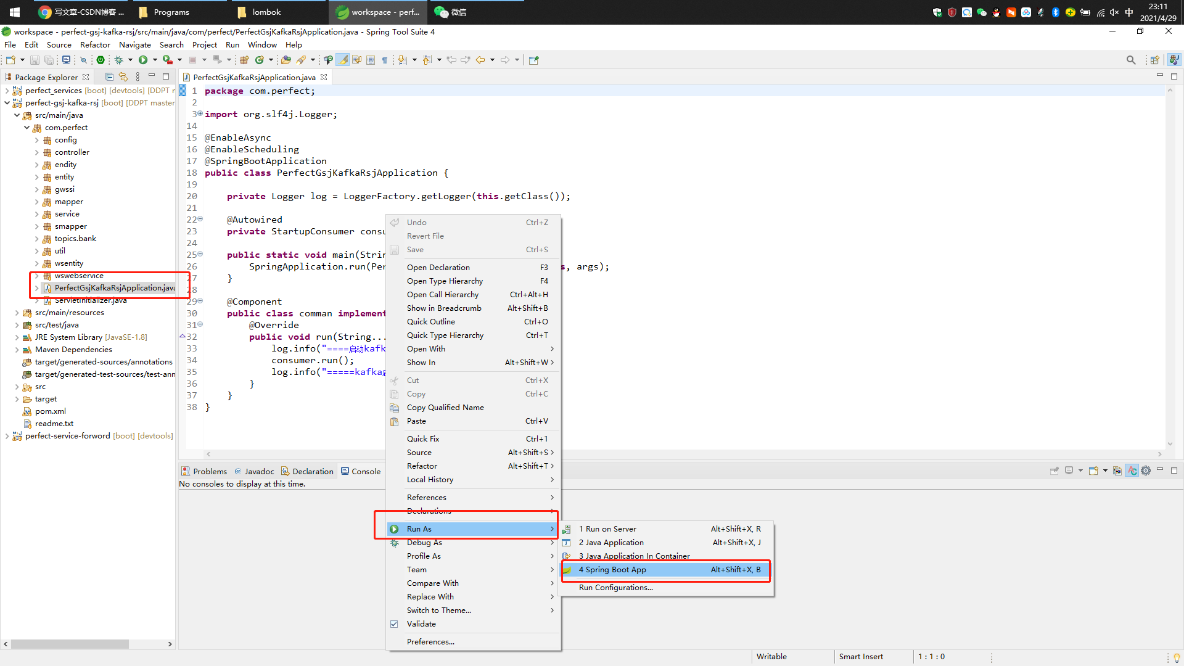Viewport: 1184px width, 666px height.
Task: Toggle Mark Occurrences highlighter icon
Action: (343, 60)
